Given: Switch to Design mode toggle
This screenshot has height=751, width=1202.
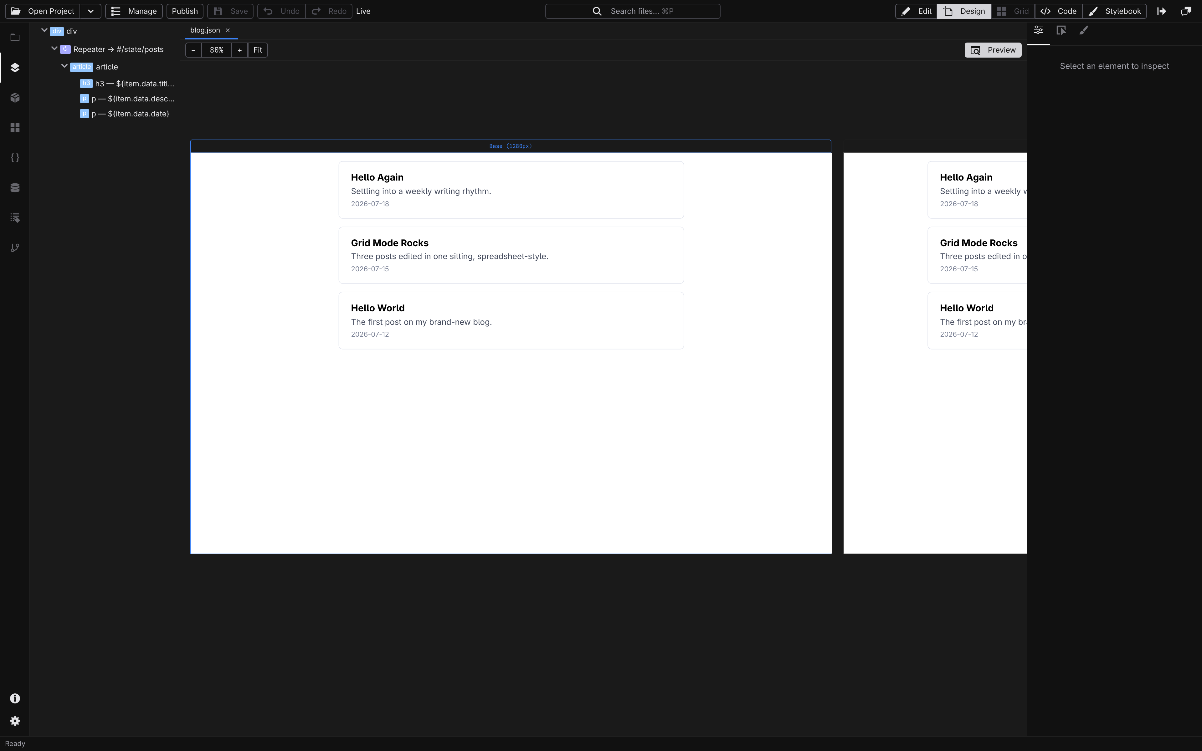Looking at the screenshot, I should click(x=963, y=11).
